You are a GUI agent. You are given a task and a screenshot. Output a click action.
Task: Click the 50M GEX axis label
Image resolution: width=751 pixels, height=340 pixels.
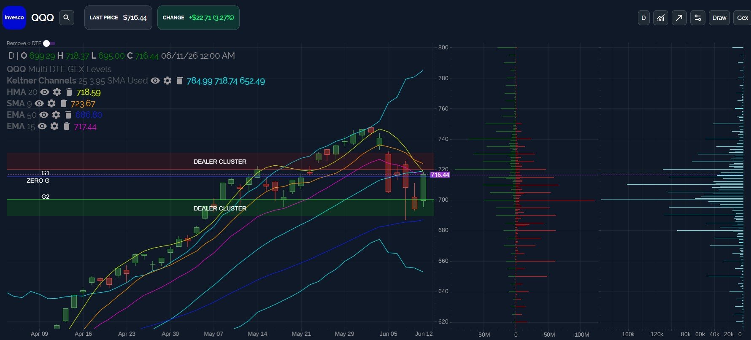click(x=484, y=335)
